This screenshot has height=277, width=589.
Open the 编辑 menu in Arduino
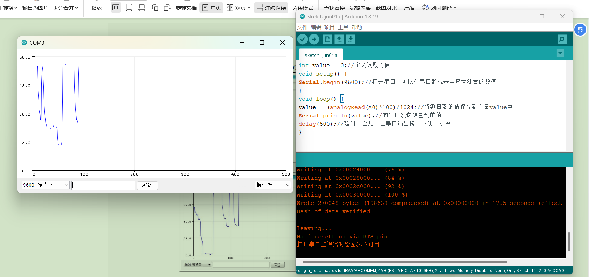coord(316,28)
